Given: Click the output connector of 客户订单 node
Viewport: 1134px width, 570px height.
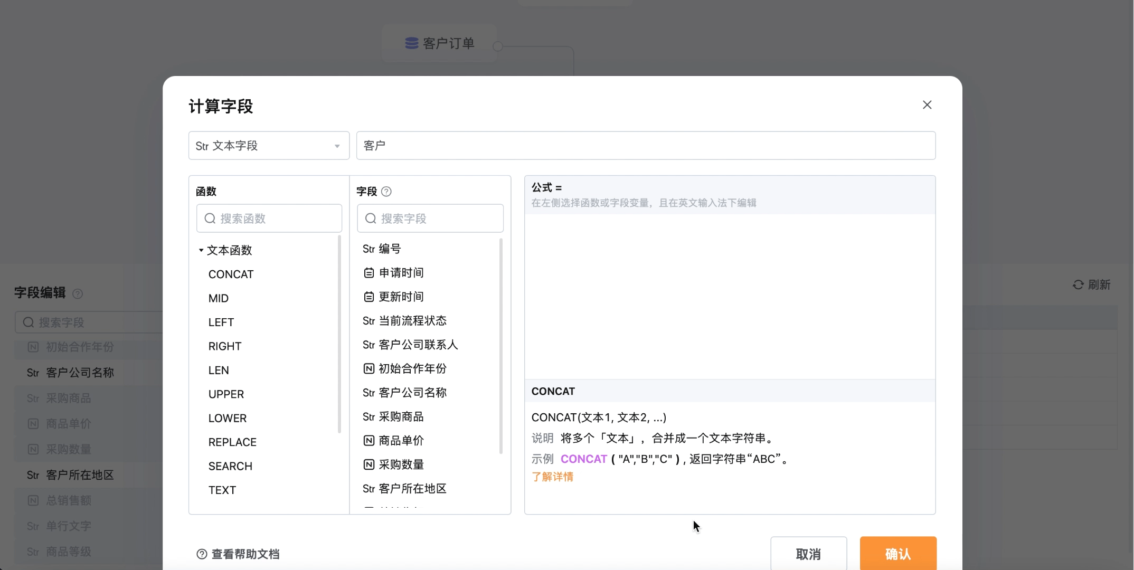Looking at the screenshot, I should pyautogui.click(x=497, y=46).
